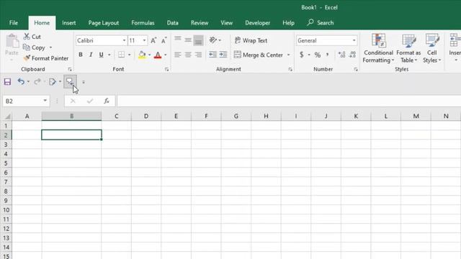
Task: Expand the Copy dropdown arrow
Action: tap(50, 47)
